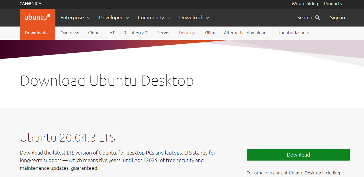
Task: Click the Search magnifier icon
Action: tap(318, 18)
